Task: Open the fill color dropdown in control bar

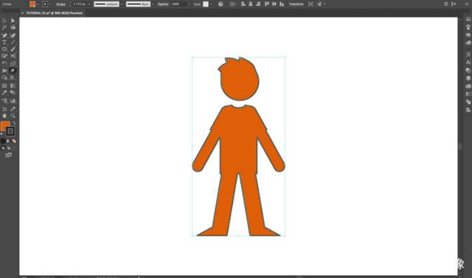Action: (38, 4)
